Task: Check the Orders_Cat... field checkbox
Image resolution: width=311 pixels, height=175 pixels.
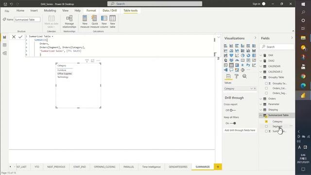Action: pos(266,88)
